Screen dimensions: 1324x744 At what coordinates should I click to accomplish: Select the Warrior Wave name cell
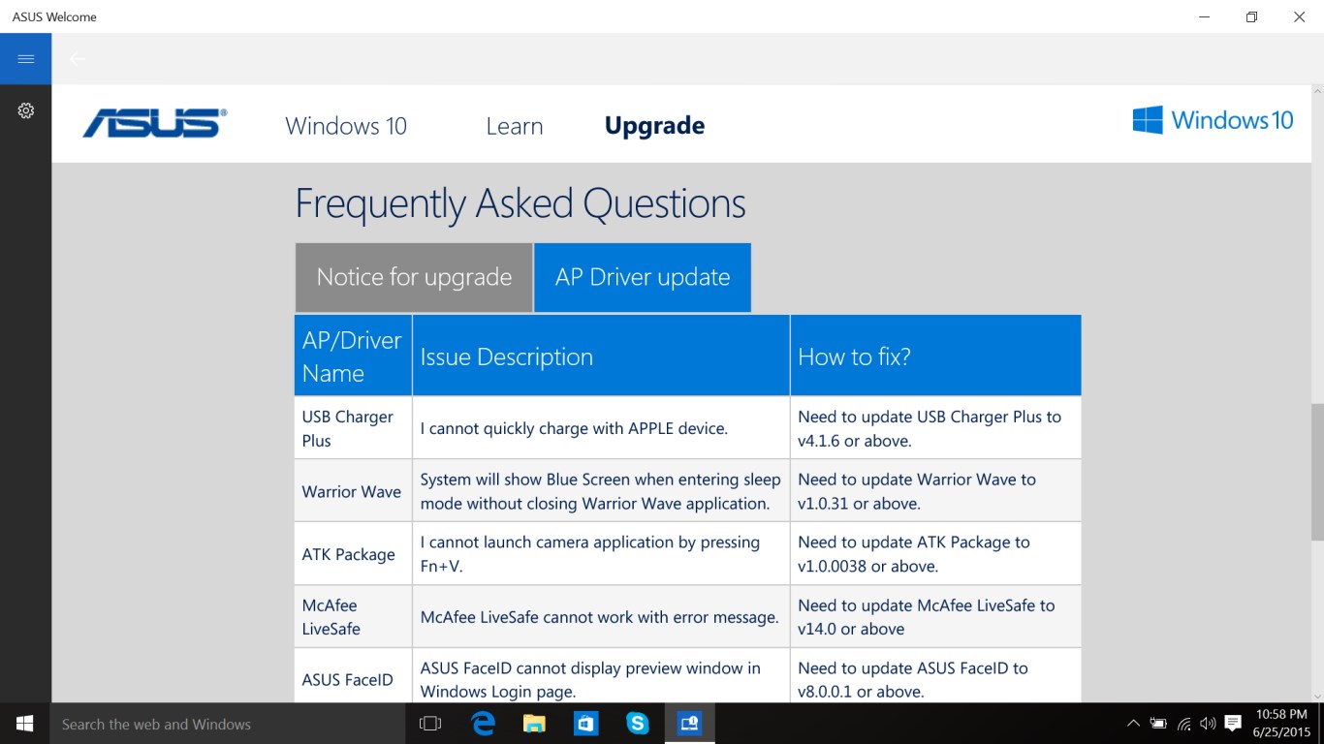(353, 491)
